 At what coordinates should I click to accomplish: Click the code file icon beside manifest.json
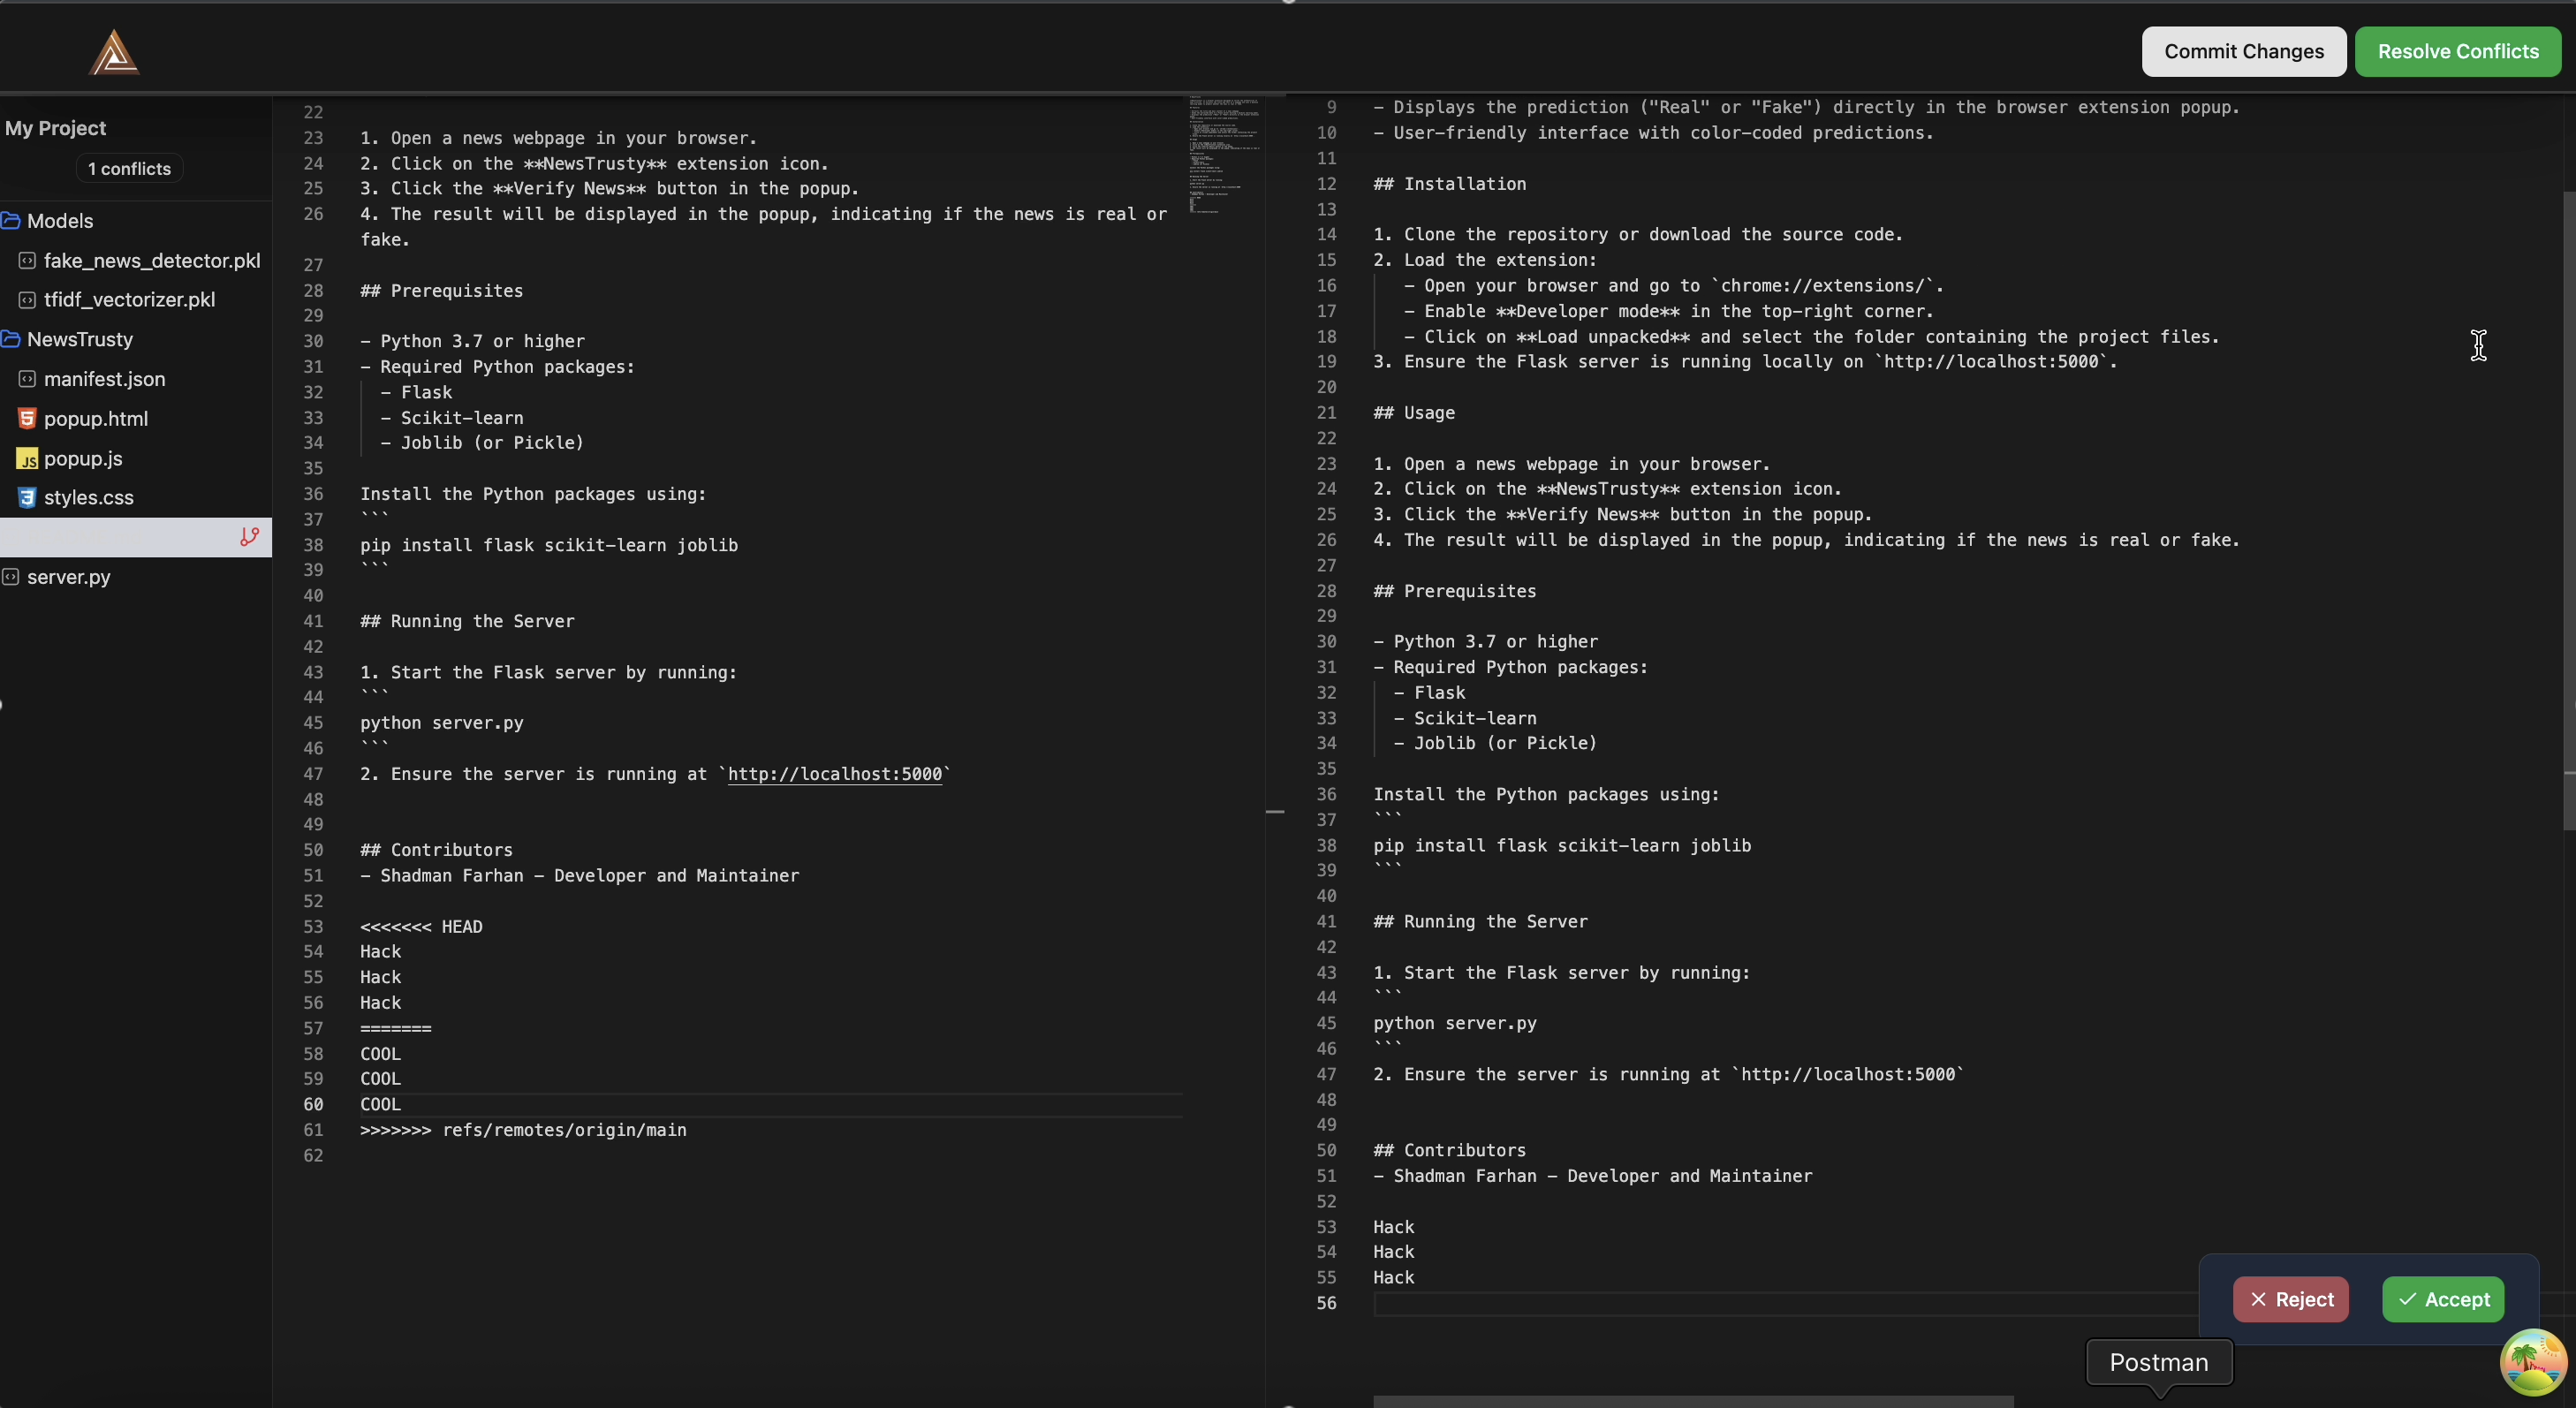(27, 379)
